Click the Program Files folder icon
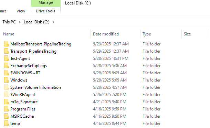This screenshot has height=128, width=210. tap(6, 109)
